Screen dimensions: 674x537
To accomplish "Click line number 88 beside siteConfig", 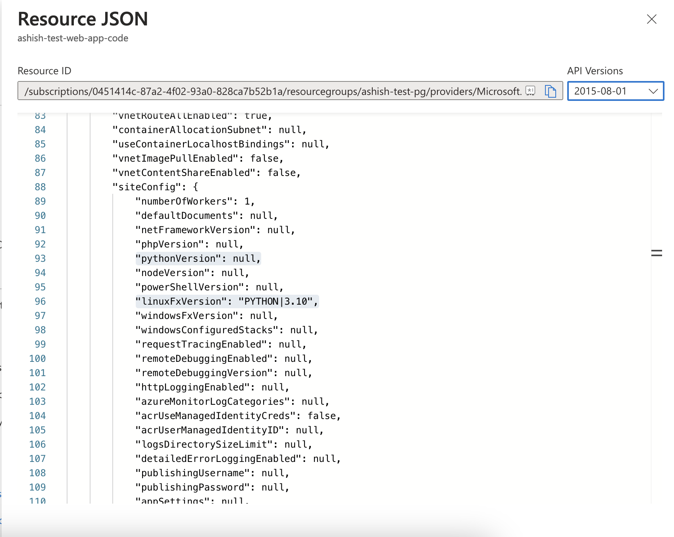I will [40, 187].
